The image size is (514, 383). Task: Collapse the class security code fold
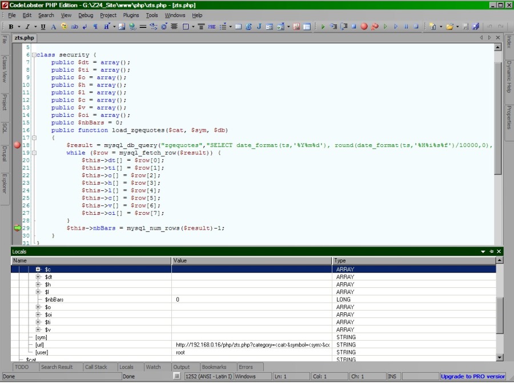[34, 55]
